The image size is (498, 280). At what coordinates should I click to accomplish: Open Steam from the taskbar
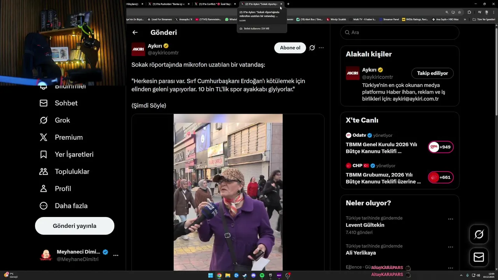pyautogui.click(x=245, y=275)
